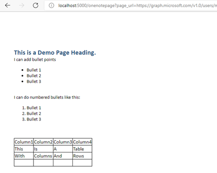
Task: Click the table cell 'Columns'
Action: (43, 156)
